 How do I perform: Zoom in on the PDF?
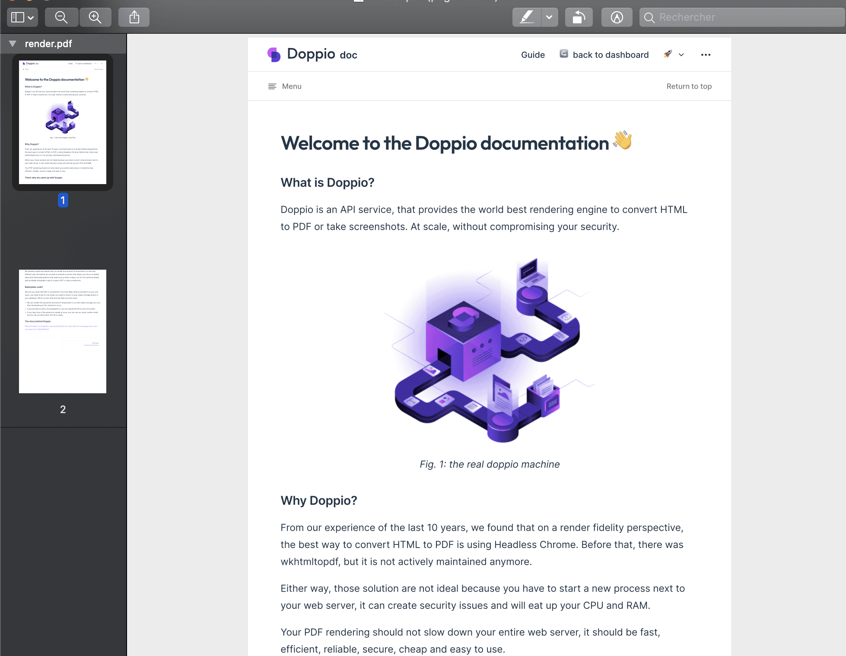click(x=95, y=17)
